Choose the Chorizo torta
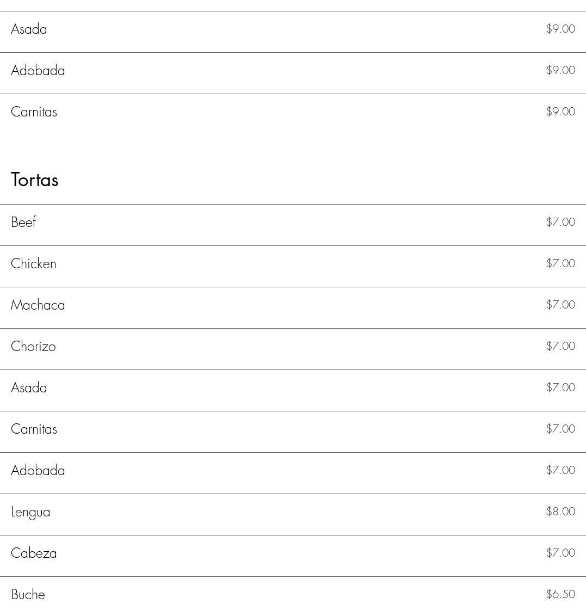The height and width of the screenshot is (616, 586). point(33,346)
